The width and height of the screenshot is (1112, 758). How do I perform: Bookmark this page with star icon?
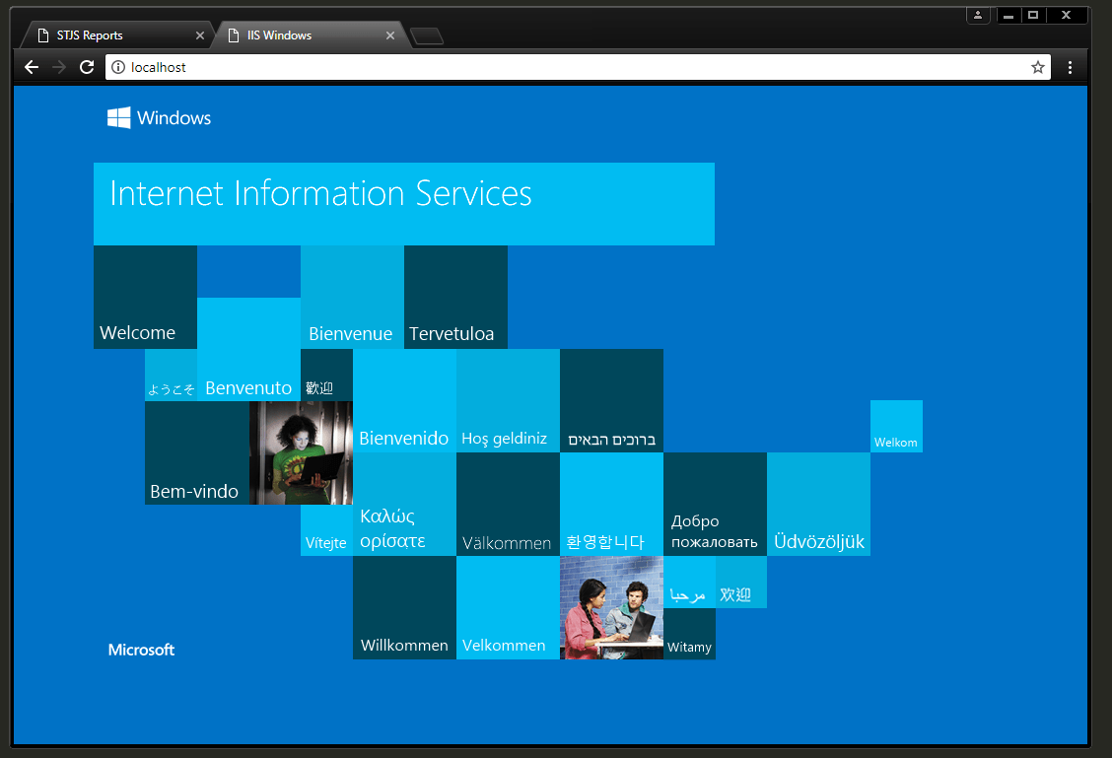tap(1037, 67)
